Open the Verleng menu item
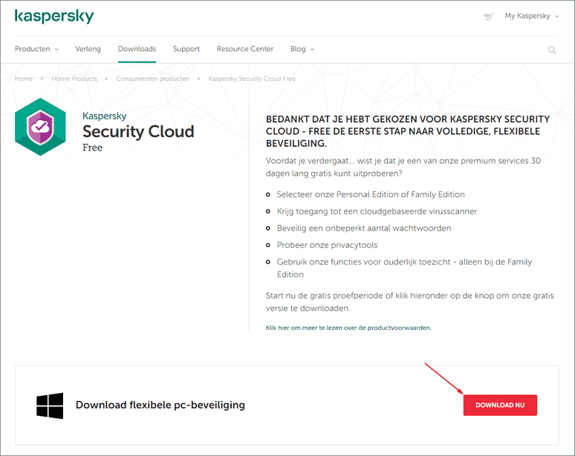 [88, 49]
